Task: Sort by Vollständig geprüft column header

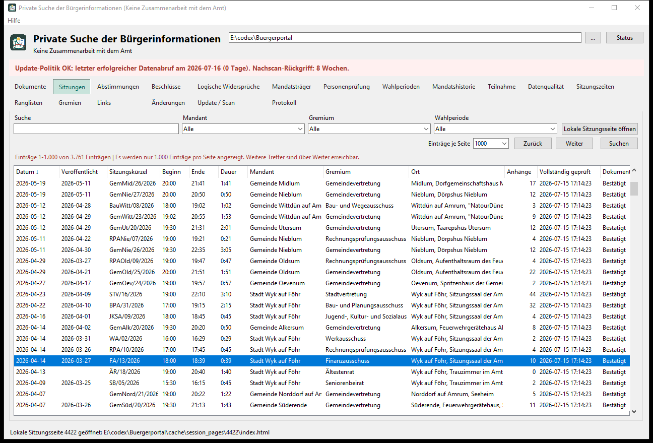Action: (569, 172)
